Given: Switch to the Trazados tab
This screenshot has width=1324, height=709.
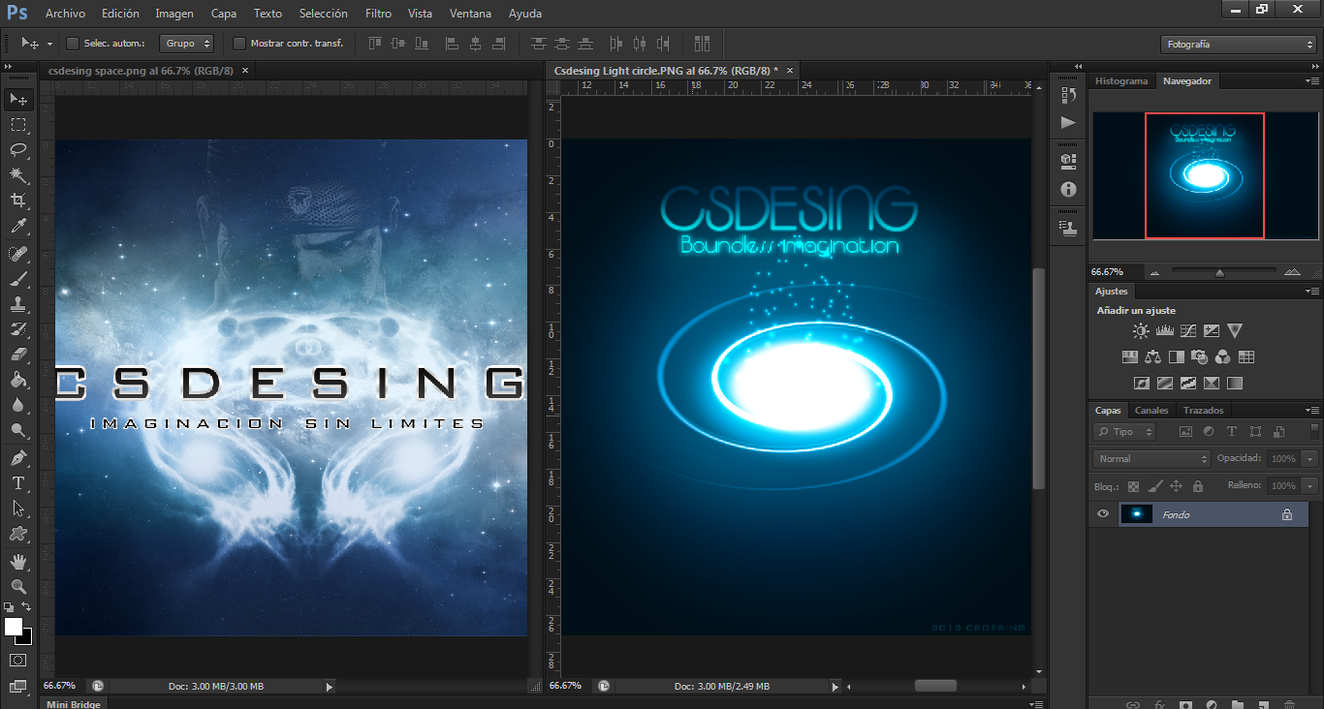Looking at the screenshot, I should click(x=1203, y=410).
